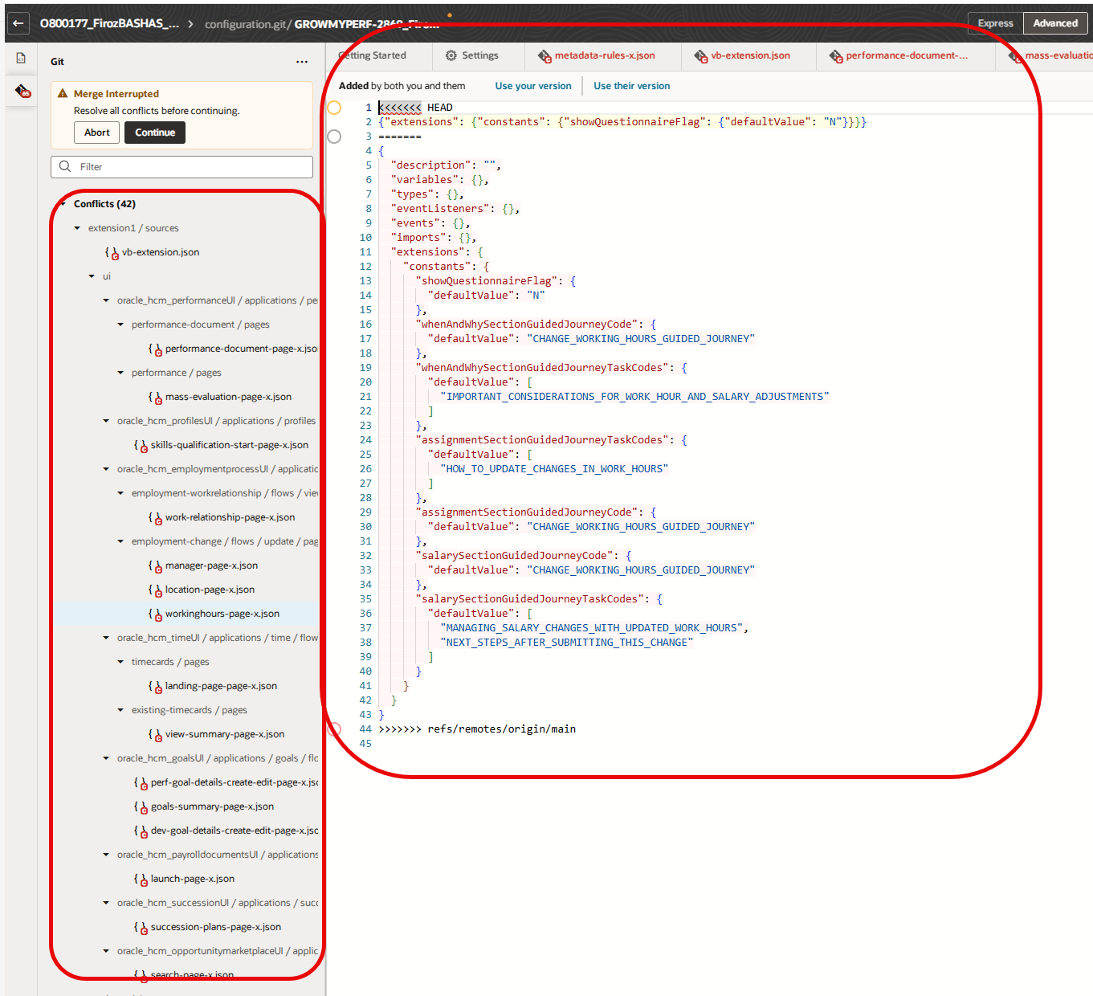Open the Git panel icon showing 65 badge
Screen dimensions: 1093x996
[x=20, y=91]
